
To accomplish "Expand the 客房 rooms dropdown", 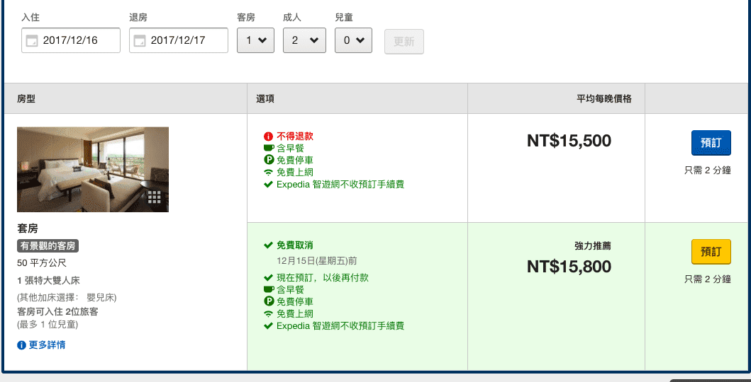I will point(256,40).
